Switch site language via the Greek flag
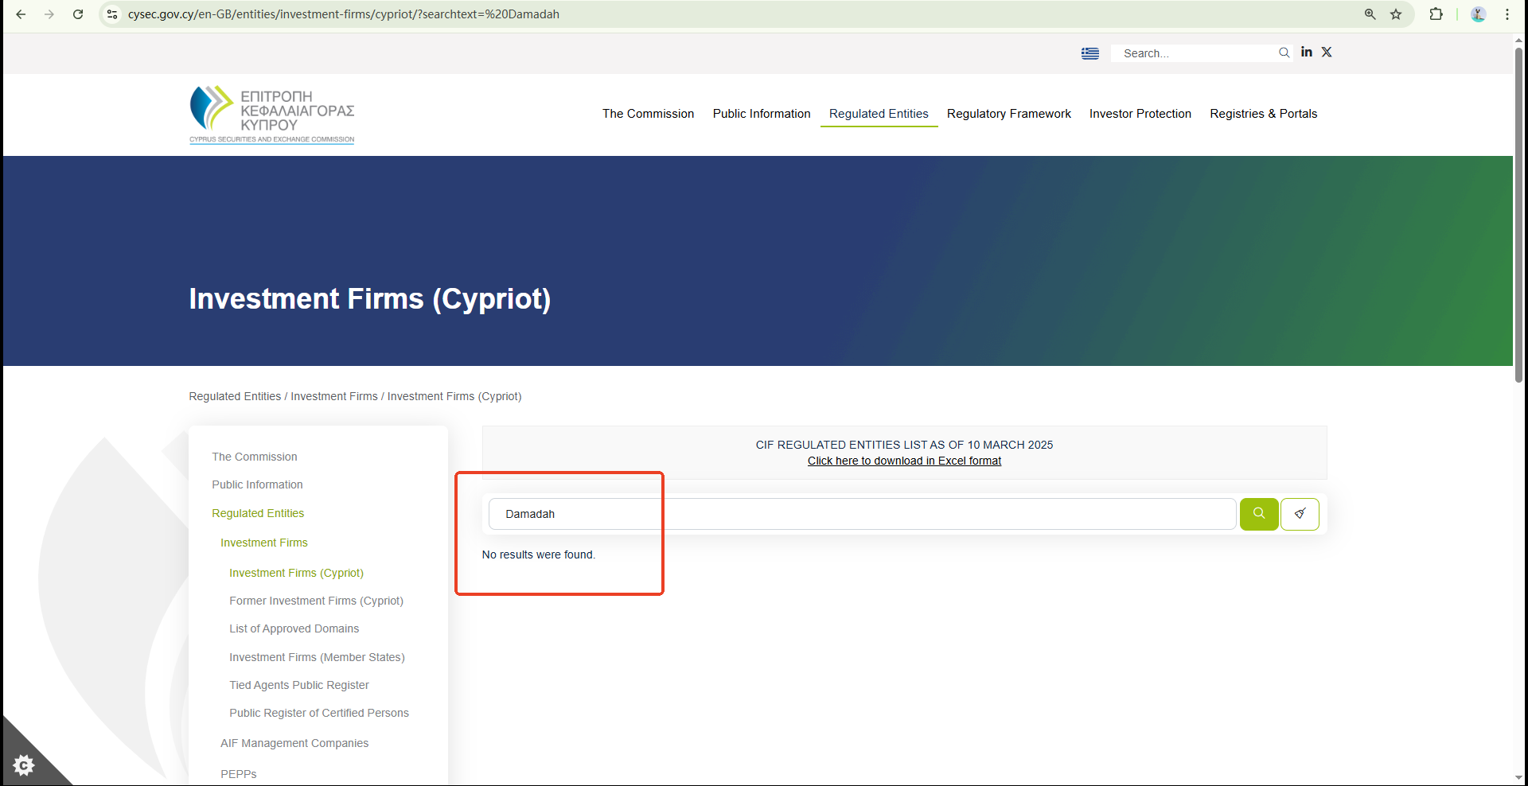 (1090, 53)
